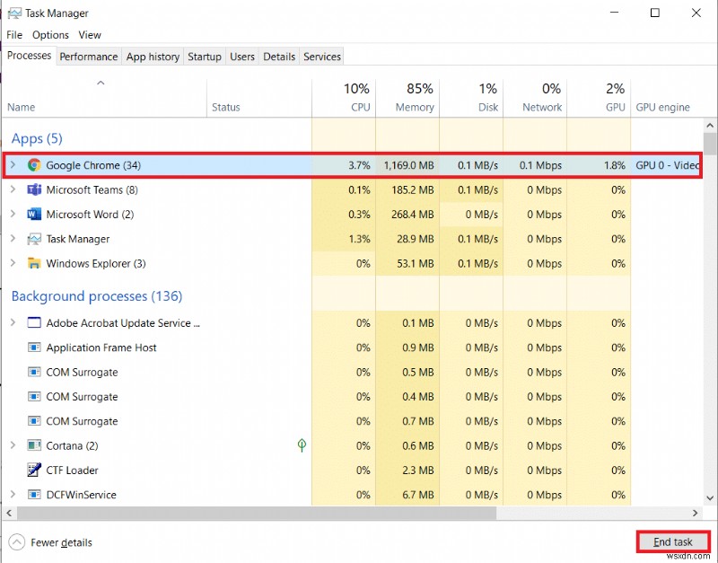
Task: Click the Cortana process icon
Action: click(34, 445)
